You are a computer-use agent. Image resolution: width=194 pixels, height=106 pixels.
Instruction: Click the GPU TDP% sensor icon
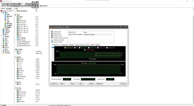pyautogui.click(x=18, y=101)
